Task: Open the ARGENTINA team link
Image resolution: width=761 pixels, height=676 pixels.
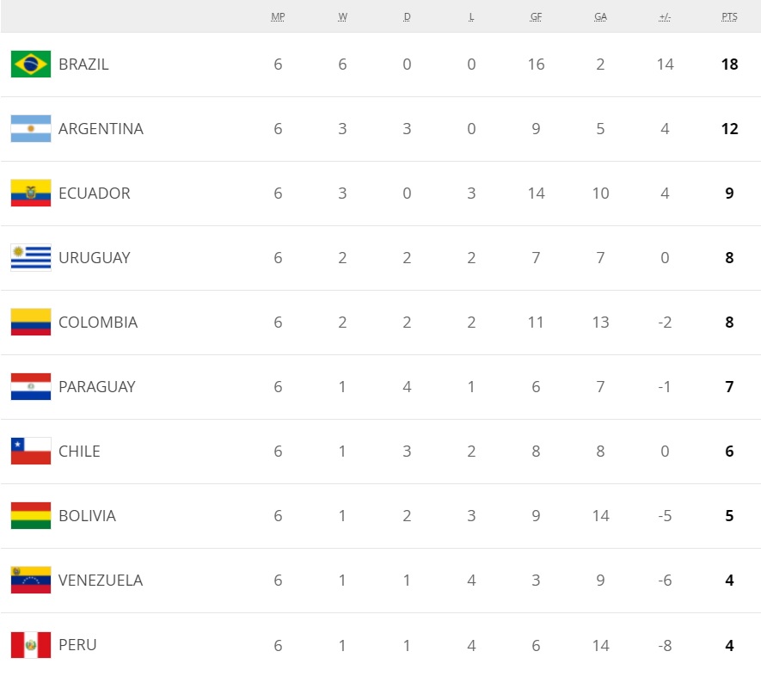Action: [x=101, y=129]
